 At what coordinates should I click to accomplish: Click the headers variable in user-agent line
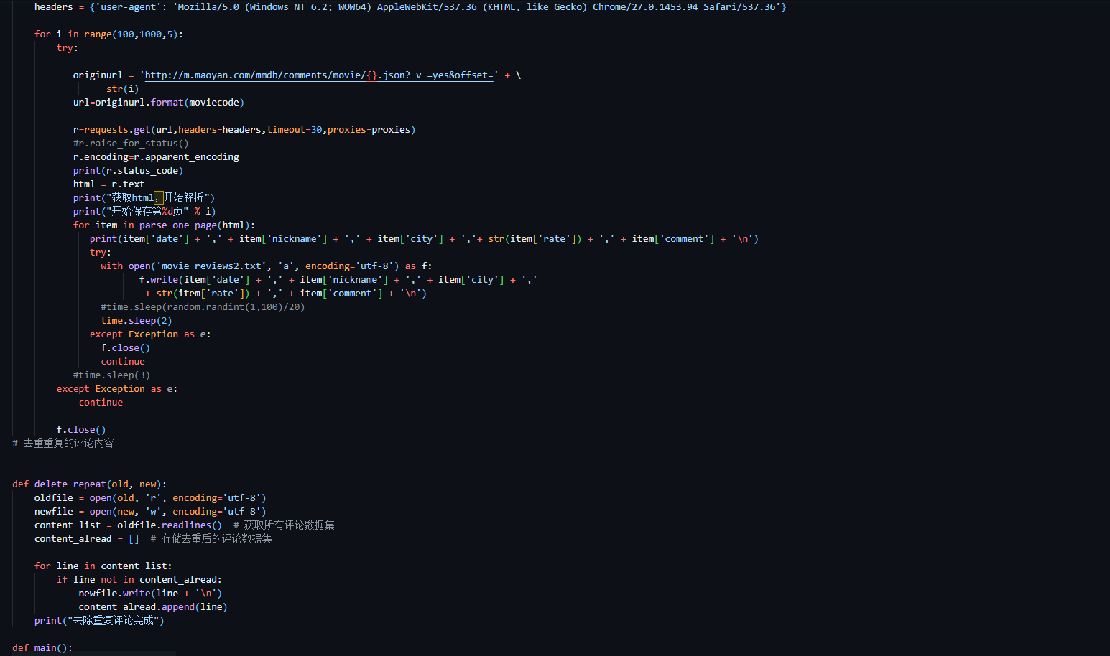coord(54,7)
